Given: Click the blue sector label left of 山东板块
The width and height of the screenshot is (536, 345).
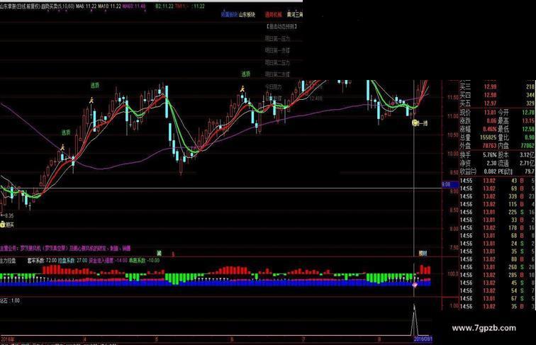Looking at the screenshot, I should pos(229,15).
